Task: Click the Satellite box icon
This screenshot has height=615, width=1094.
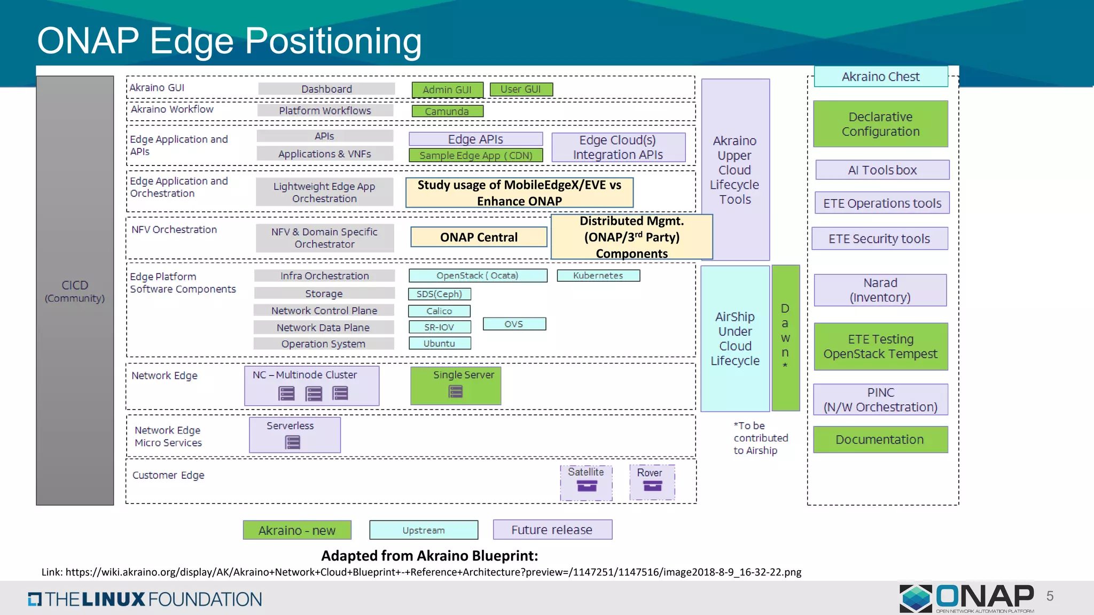Action: click(587, 486)
